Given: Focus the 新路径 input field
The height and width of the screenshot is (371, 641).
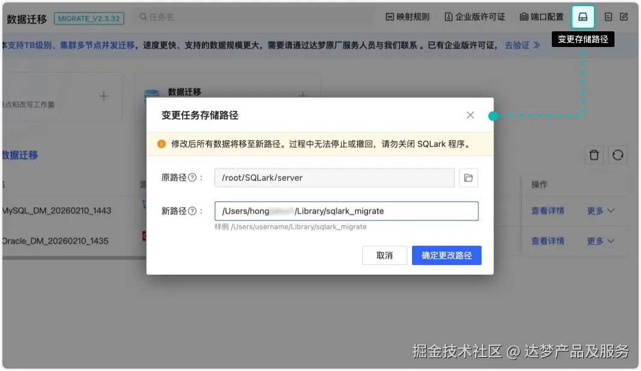Looking at the screenshot, I should click(x=346, y=211).
